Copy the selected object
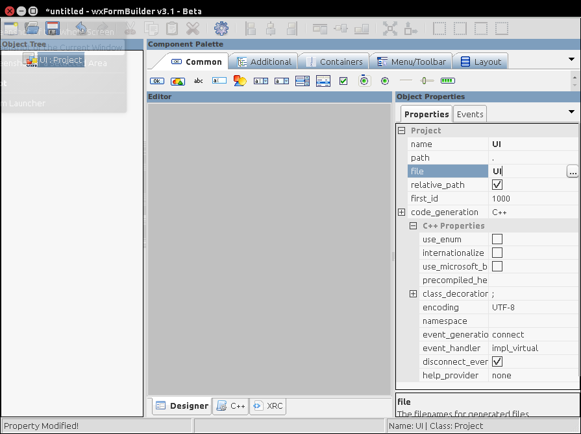 pyautogui.click(x=151, y=29)
